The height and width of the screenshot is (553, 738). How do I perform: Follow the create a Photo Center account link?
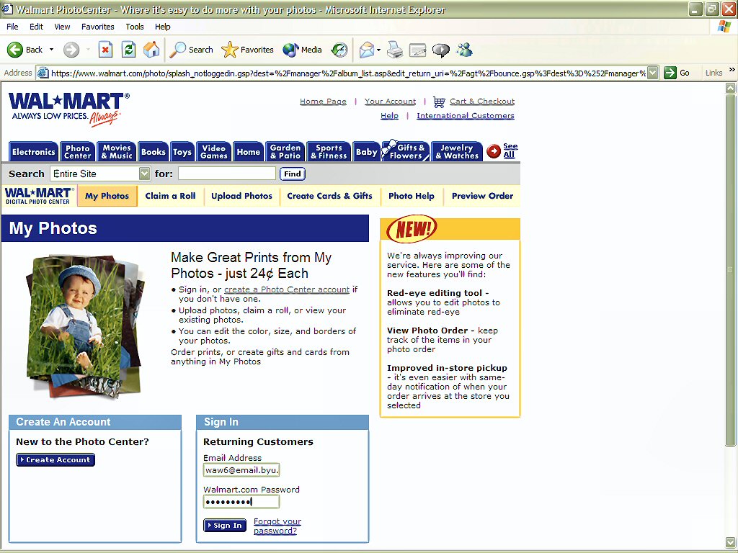point(287,289)
